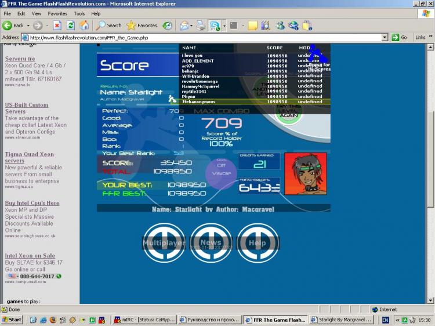Open the Favorites menu in menu bar
Viewport: 435px width, 326px height.
(57, 13)
